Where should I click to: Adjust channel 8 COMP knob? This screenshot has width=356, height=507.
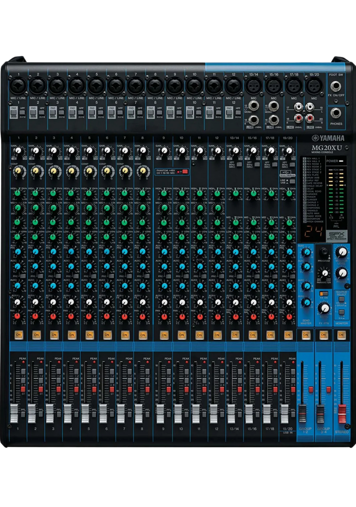[x=142, y=171]
